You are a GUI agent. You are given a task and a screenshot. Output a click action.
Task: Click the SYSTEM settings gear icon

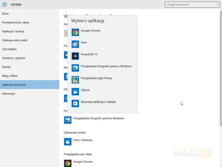tap(5, 5)
